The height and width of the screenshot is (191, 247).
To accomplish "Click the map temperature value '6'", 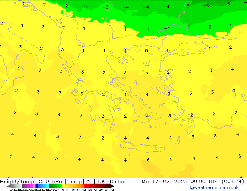I will [x=148, y=160].
